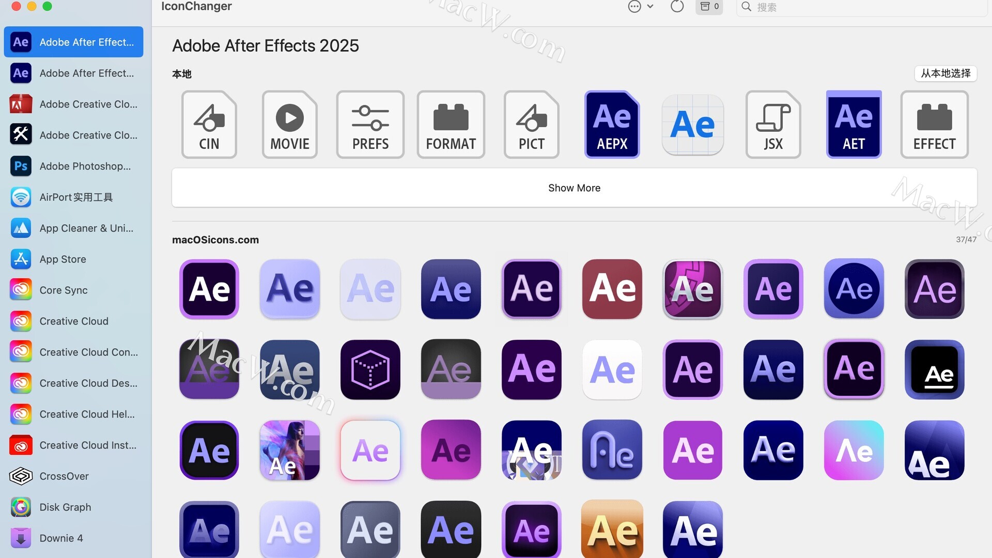Click the macOSicons.com heading
The width and height of the screenshot is (992, 558).
click(215, 240)
